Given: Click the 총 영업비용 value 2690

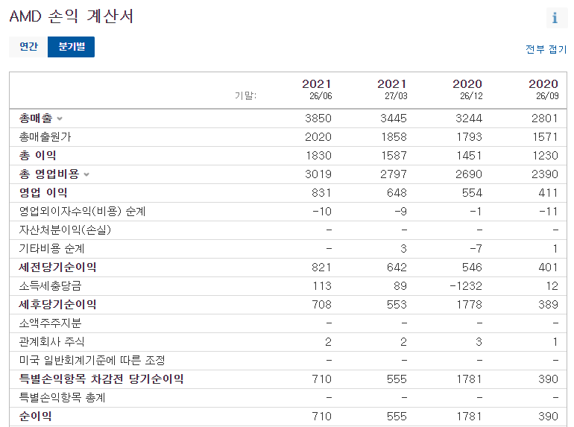Looking at the screenshot, I should pos(469,174).
